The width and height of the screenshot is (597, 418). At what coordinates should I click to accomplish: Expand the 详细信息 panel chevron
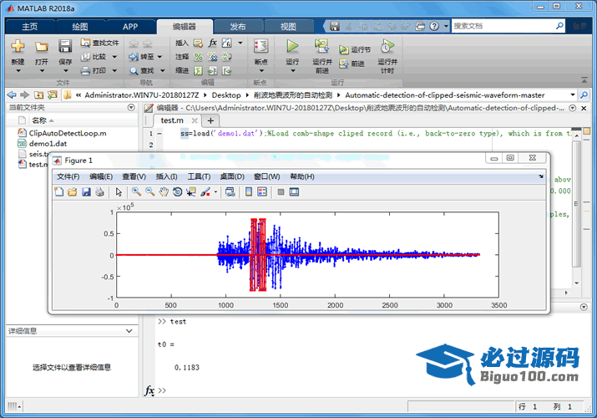coord(129,331)
